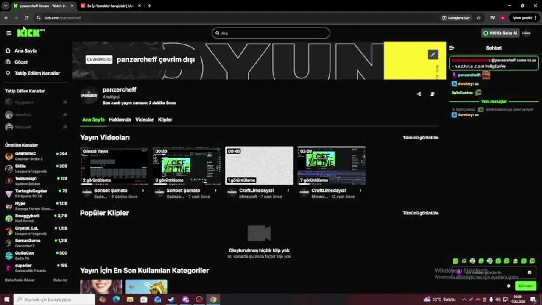
Task: Click icon right of the share icon
Action: pos(432,94)
